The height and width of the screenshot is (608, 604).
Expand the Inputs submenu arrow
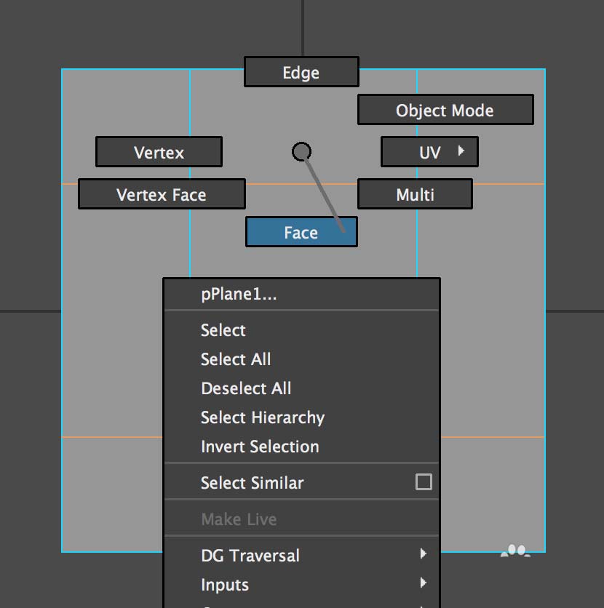click(424, 583)
